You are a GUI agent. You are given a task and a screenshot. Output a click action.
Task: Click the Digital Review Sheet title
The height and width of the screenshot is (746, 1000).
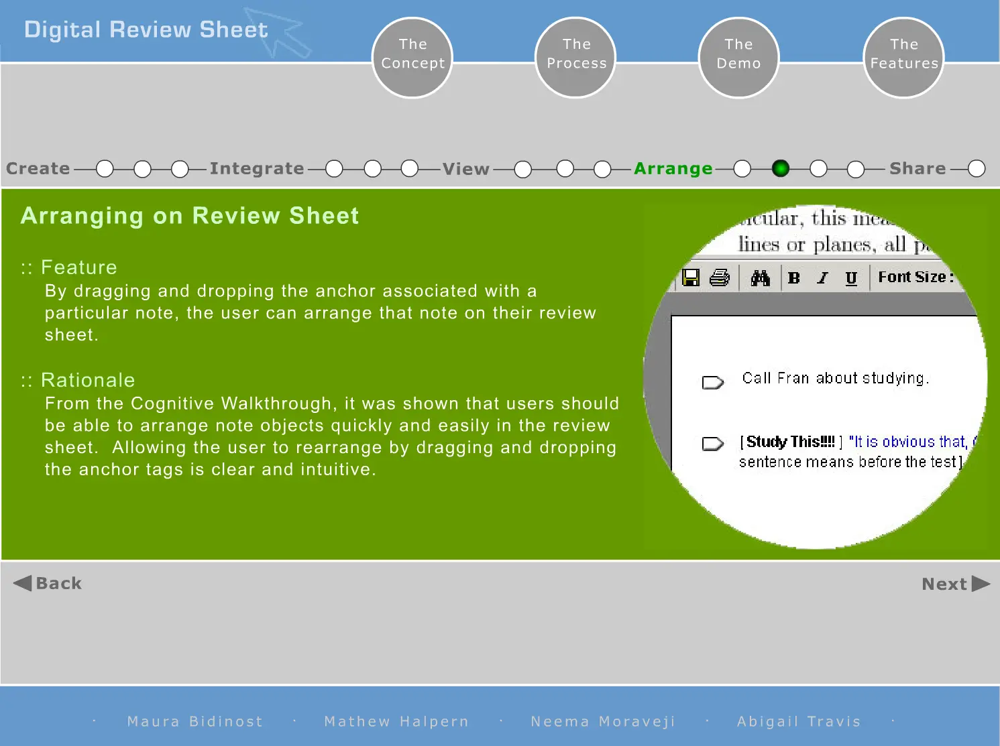[x=146, y=29]
